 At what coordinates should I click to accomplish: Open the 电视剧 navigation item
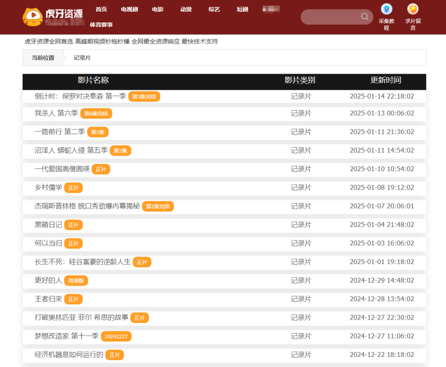(x=129, y=10)
